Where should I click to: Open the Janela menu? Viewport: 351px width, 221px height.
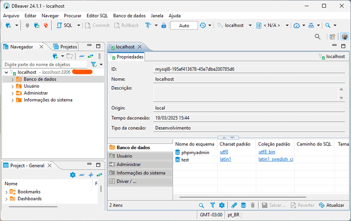coord(157,15)
